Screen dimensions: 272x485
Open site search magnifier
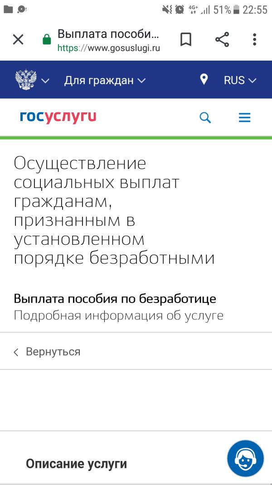(205, 118)
